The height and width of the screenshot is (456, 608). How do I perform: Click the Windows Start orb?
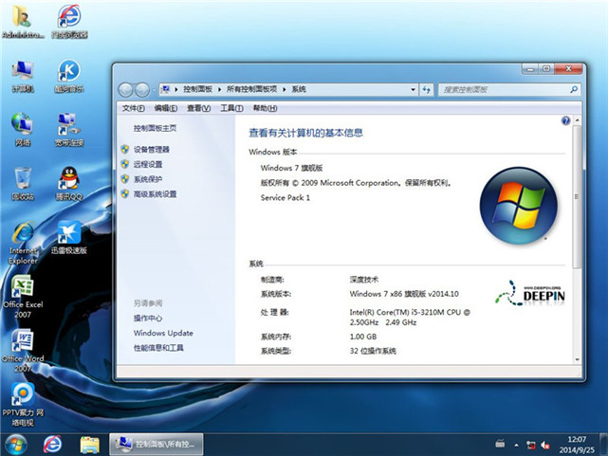pyautogui.click(x=16, y=445)
